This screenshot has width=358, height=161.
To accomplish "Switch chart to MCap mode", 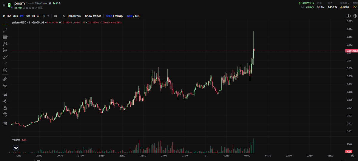I will (118, 16).
